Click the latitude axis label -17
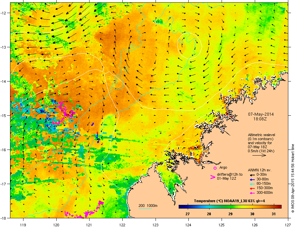The width and height of the screenshot is (295, 228). click(4, 184)
